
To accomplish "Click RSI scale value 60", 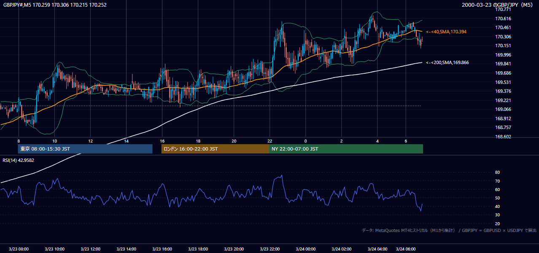I will 497,189.
